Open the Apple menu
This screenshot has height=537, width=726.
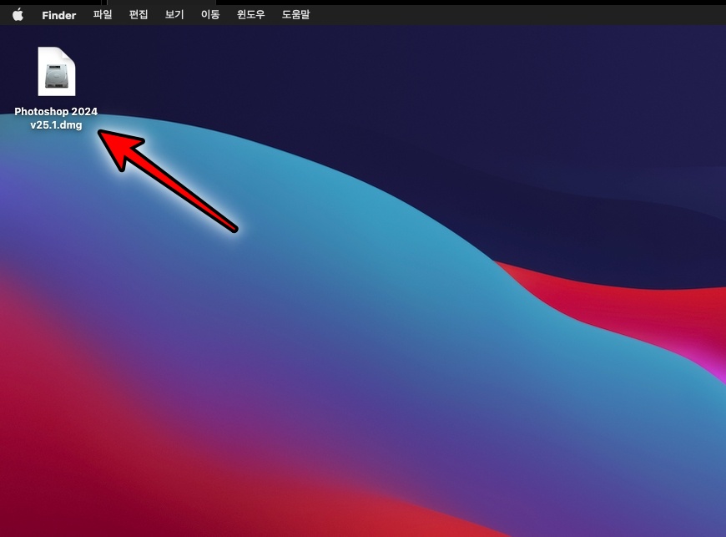(18, 15)
